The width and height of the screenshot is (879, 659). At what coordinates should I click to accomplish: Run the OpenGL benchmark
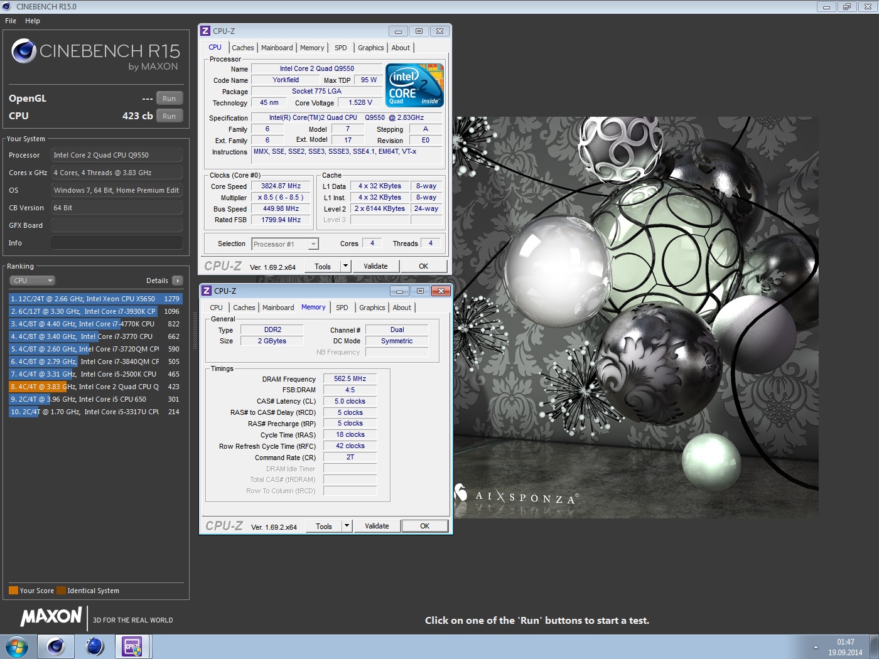[170, 99]
